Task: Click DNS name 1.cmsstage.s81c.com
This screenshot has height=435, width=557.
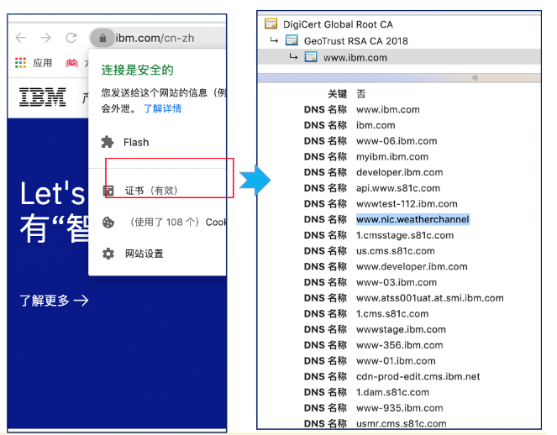Action: coord(405,235)
